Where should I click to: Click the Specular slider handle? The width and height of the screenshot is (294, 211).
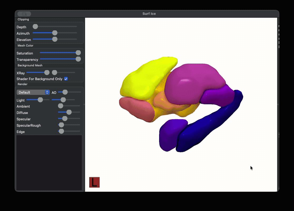65,119
